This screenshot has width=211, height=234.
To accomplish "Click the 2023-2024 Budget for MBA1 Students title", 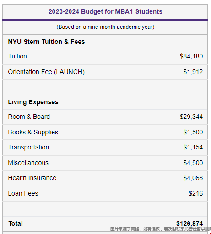I will pyautogui.click(x=105, y=11).
